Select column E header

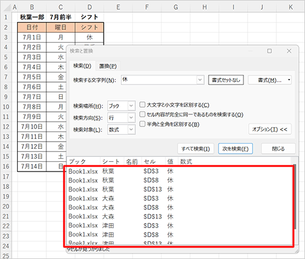[118, 7]
